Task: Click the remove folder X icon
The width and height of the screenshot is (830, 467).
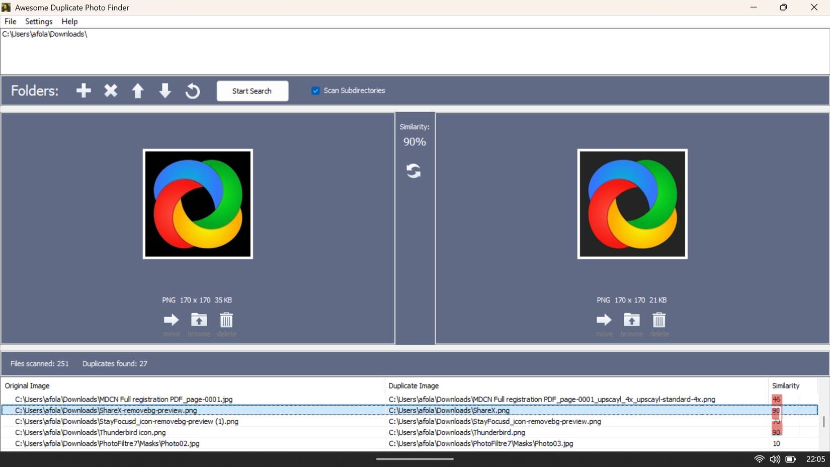Action: (x=111, y=91)
